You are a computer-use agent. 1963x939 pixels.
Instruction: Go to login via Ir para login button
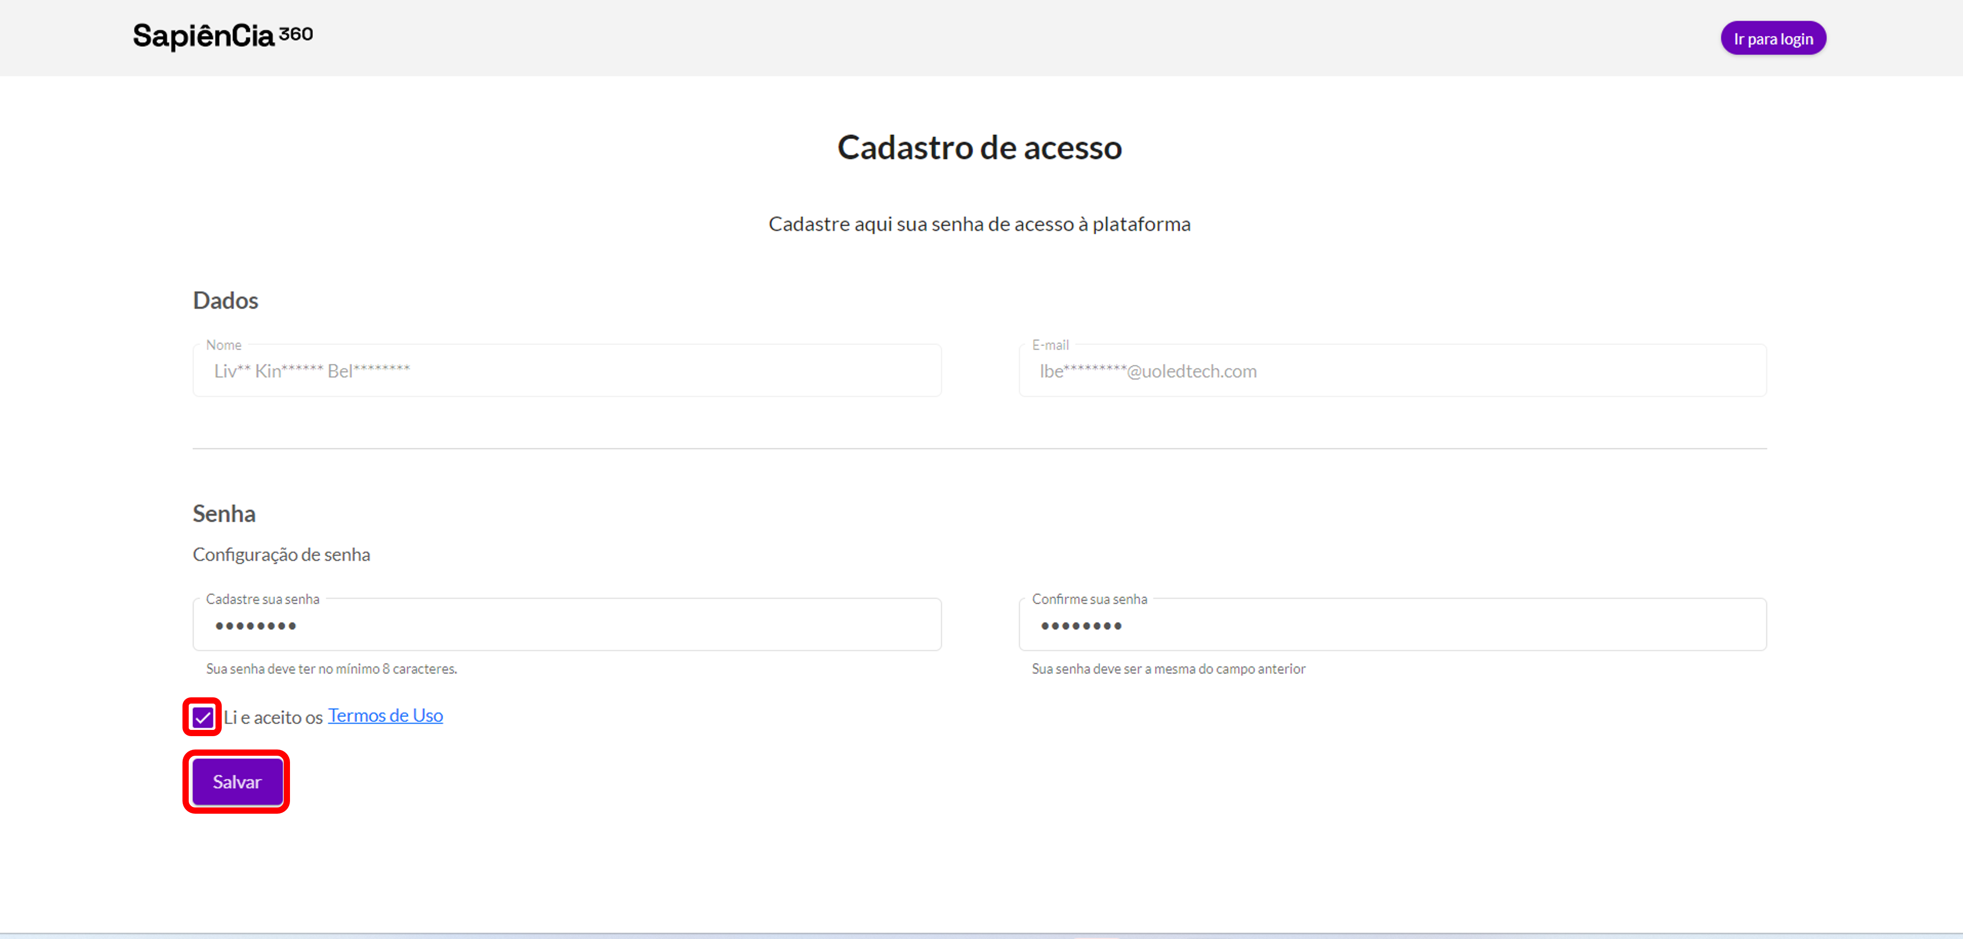click(x=1772, y=38)
